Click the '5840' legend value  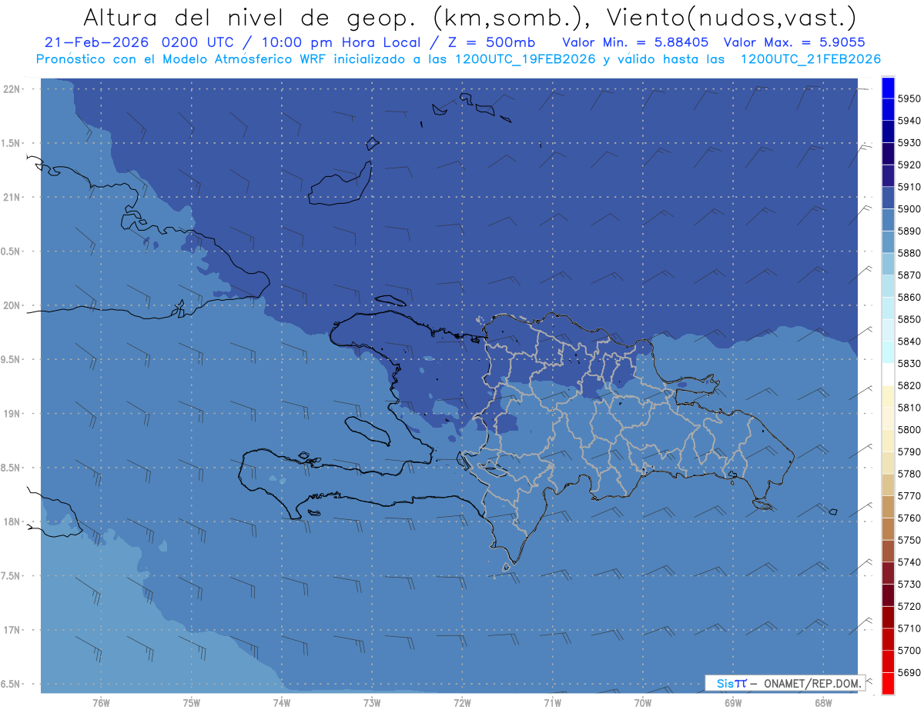pyautogui.click(x=909, y=342)
